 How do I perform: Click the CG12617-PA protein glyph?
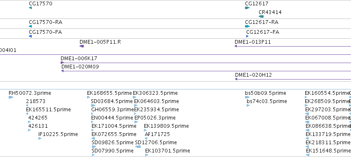(x=247, y=36)
